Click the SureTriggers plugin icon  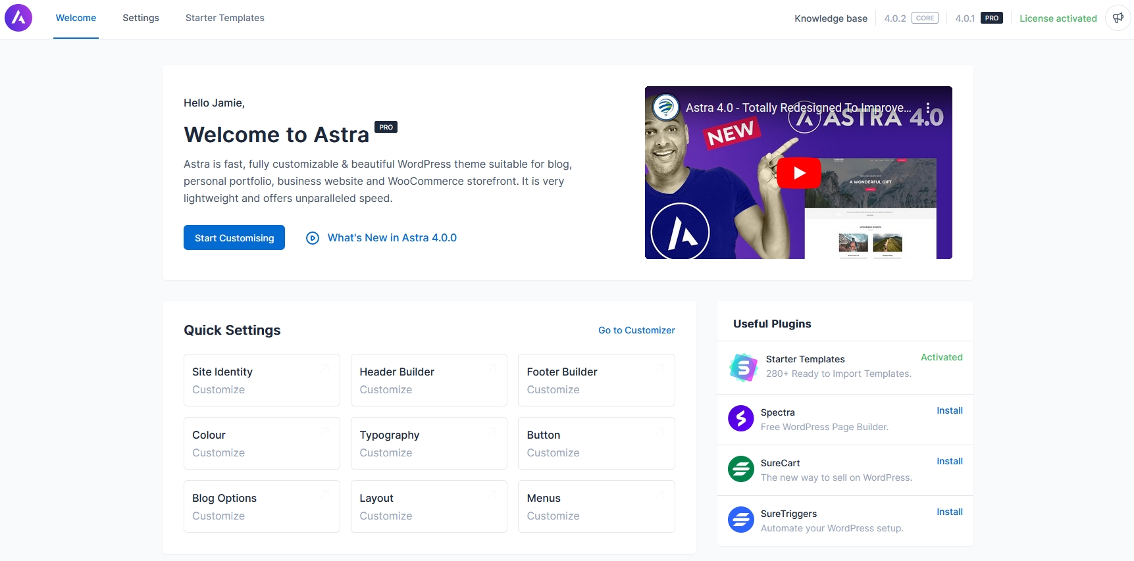(741, 520)
